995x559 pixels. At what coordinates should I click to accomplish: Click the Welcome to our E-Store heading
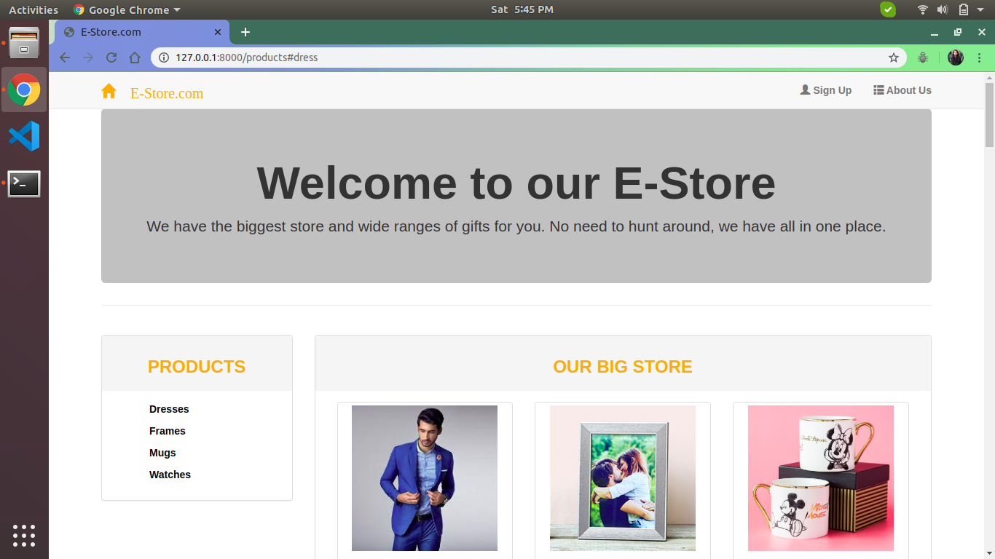(x=516, y=183)
